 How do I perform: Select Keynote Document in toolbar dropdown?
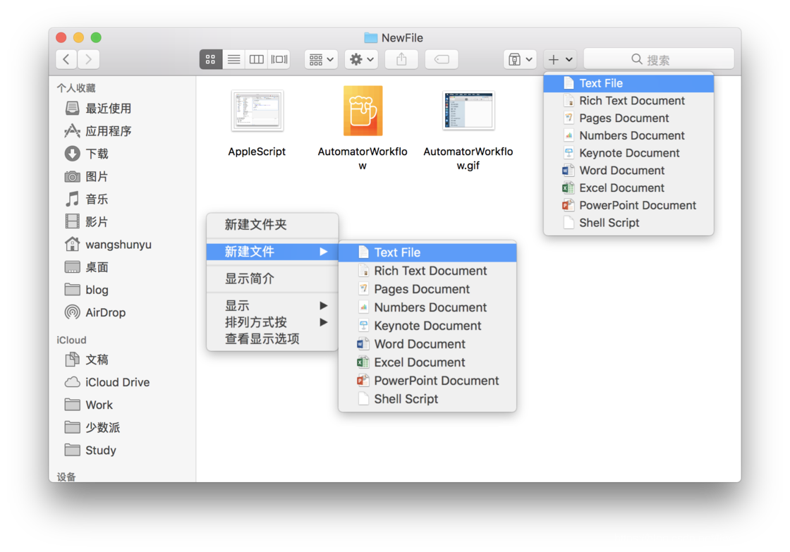(x=628, y=153)
